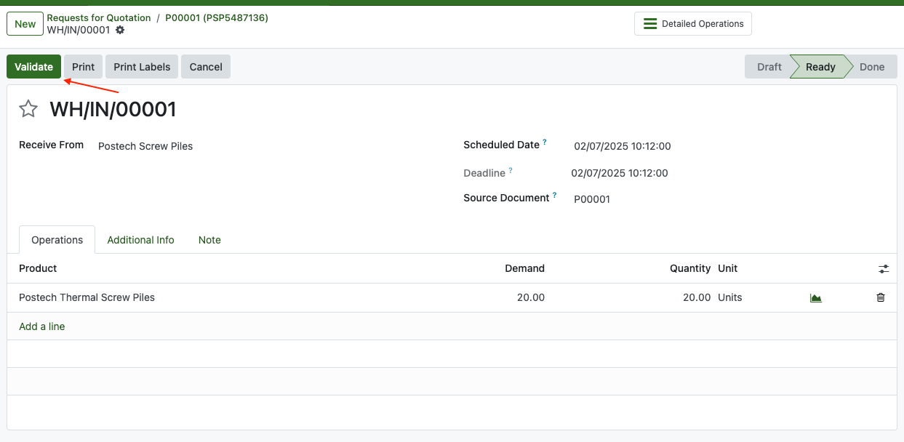Cancel the receipt transfer
Screen dimensions: 904x442
206,67
